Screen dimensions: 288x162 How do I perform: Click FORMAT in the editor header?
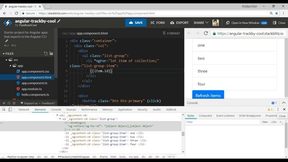click(x=171, y=33)
